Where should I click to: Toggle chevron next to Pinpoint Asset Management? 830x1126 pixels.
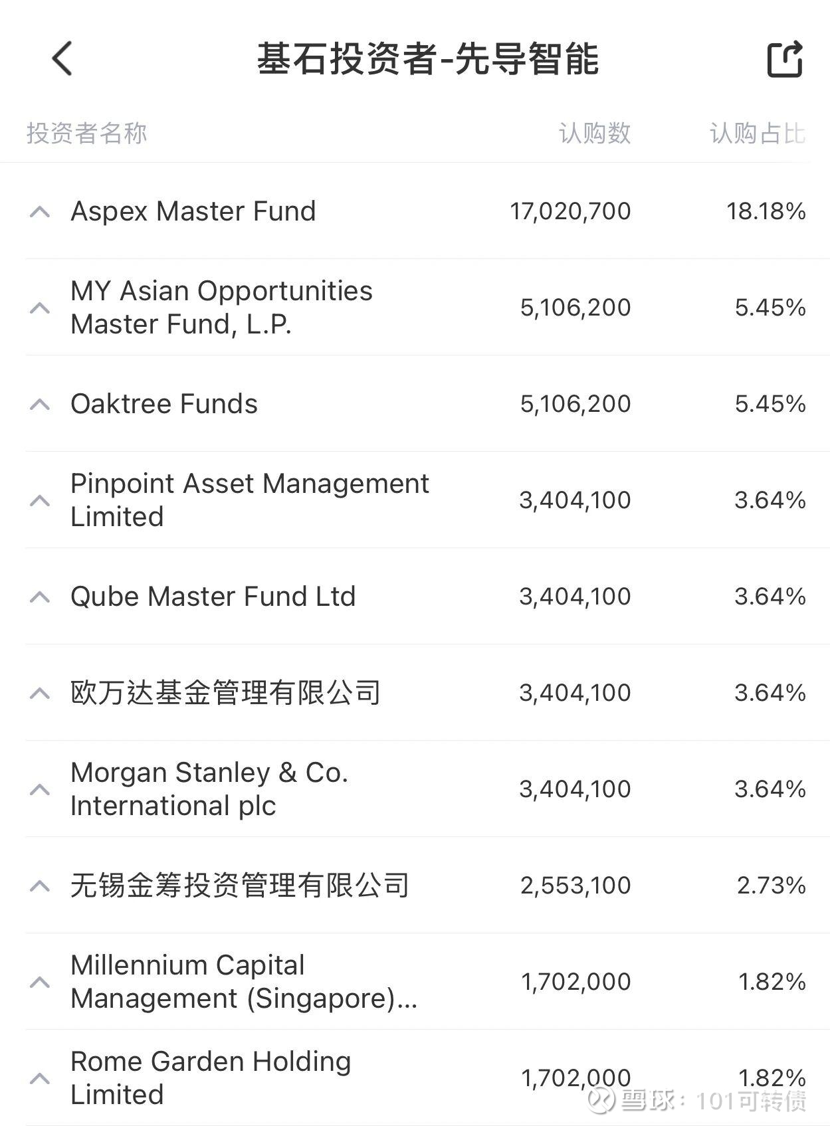tap(40, 500)
